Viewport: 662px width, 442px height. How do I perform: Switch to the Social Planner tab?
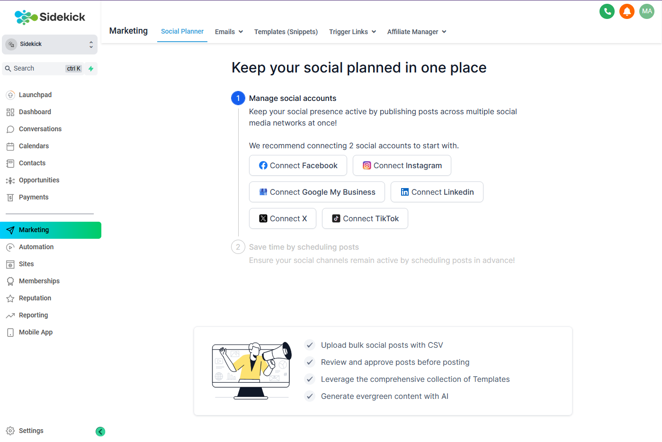pyautogui.click(x=182, y=31)
